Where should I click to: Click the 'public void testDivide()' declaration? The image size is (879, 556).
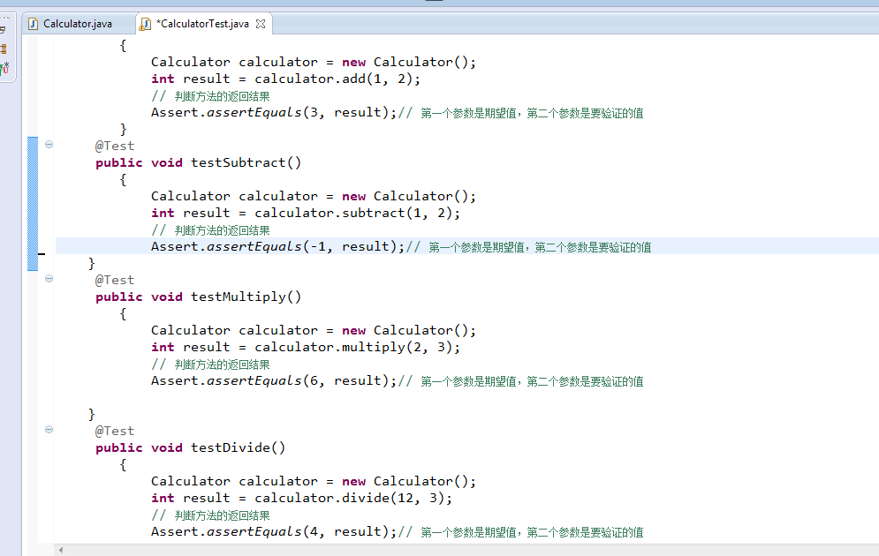coord(191,448)
